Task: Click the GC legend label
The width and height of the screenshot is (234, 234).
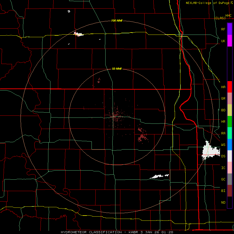Action: [x=223, y=179]
